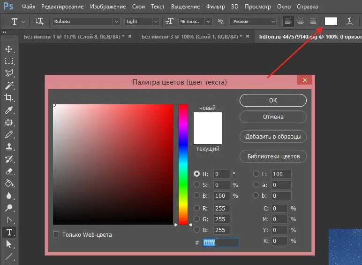
Task: Open the Файл menu
Action: coord(29,7)
